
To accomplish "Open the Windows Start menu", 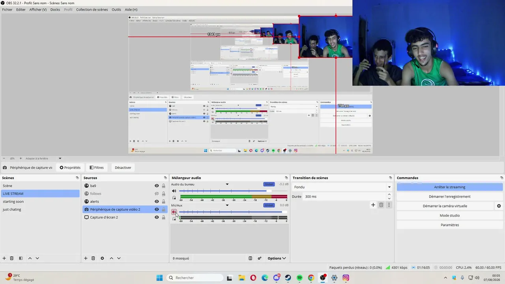I will tap(159, 278).
